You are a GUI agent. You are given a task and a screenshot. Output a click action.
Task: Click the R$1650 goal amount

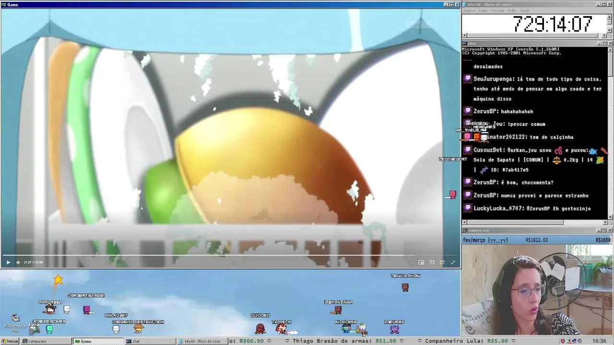point(603,240)
